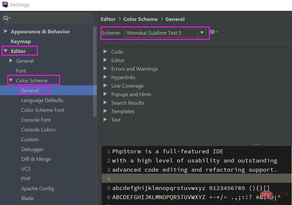Click preview line 2 'with a high level'
The width and height of the screenshot is (292, 205).
[x=194, y=161]
